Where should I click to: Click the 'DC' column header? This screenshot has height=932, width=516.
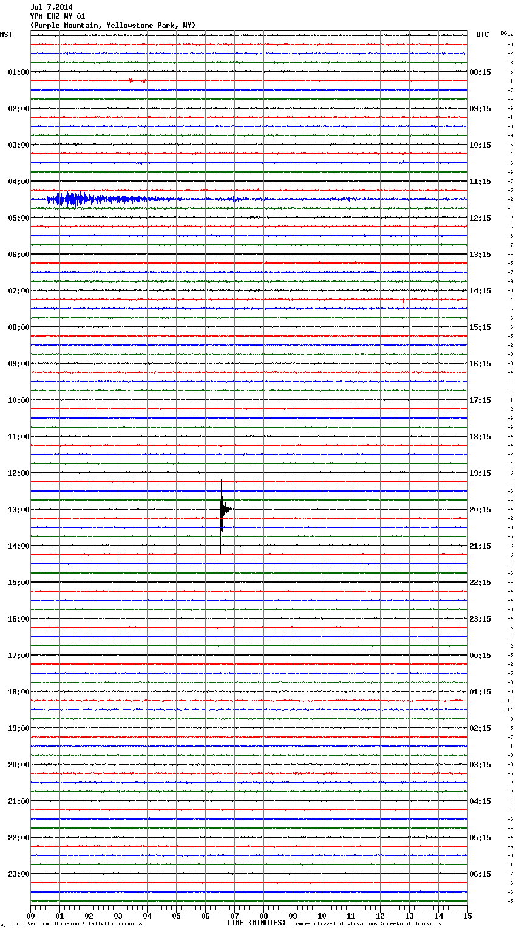(504, 33)
